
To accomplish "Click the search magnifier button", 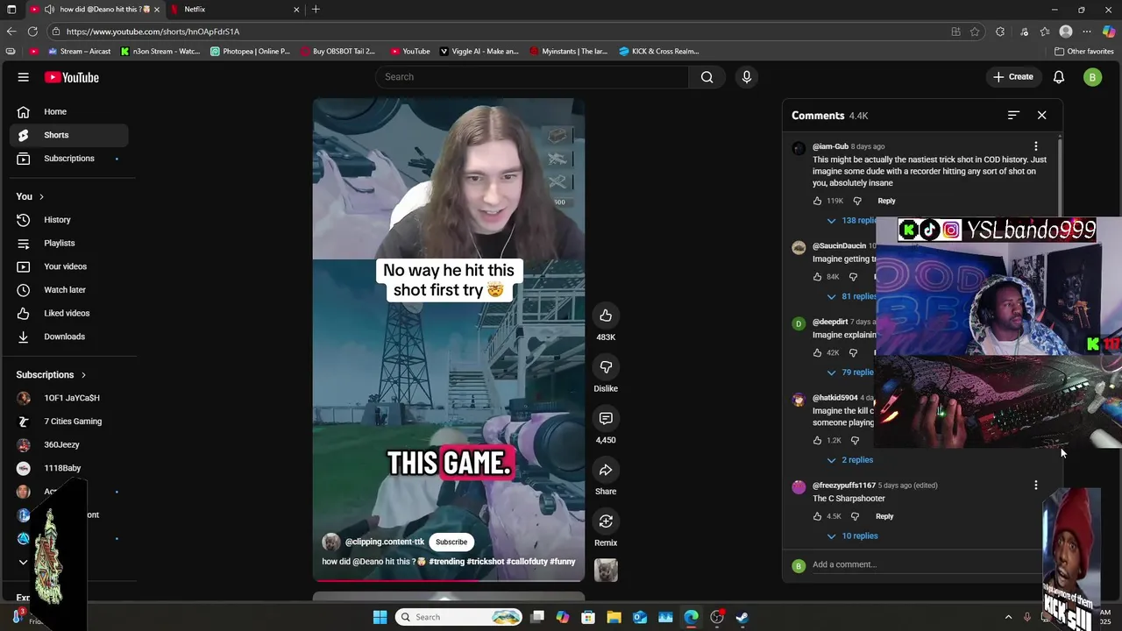I will pos(707,77).
